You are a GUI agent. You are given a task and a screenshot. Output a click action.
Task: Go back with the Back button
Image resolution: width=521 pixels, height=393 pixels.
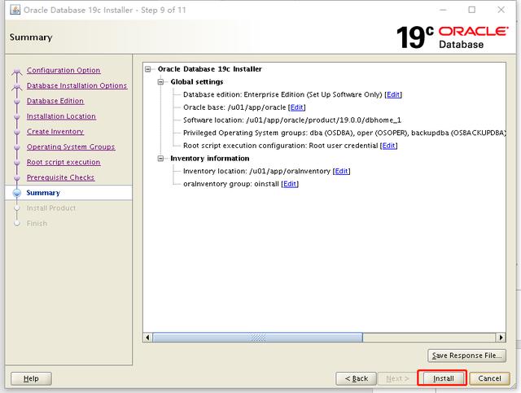tap(357, 378)
